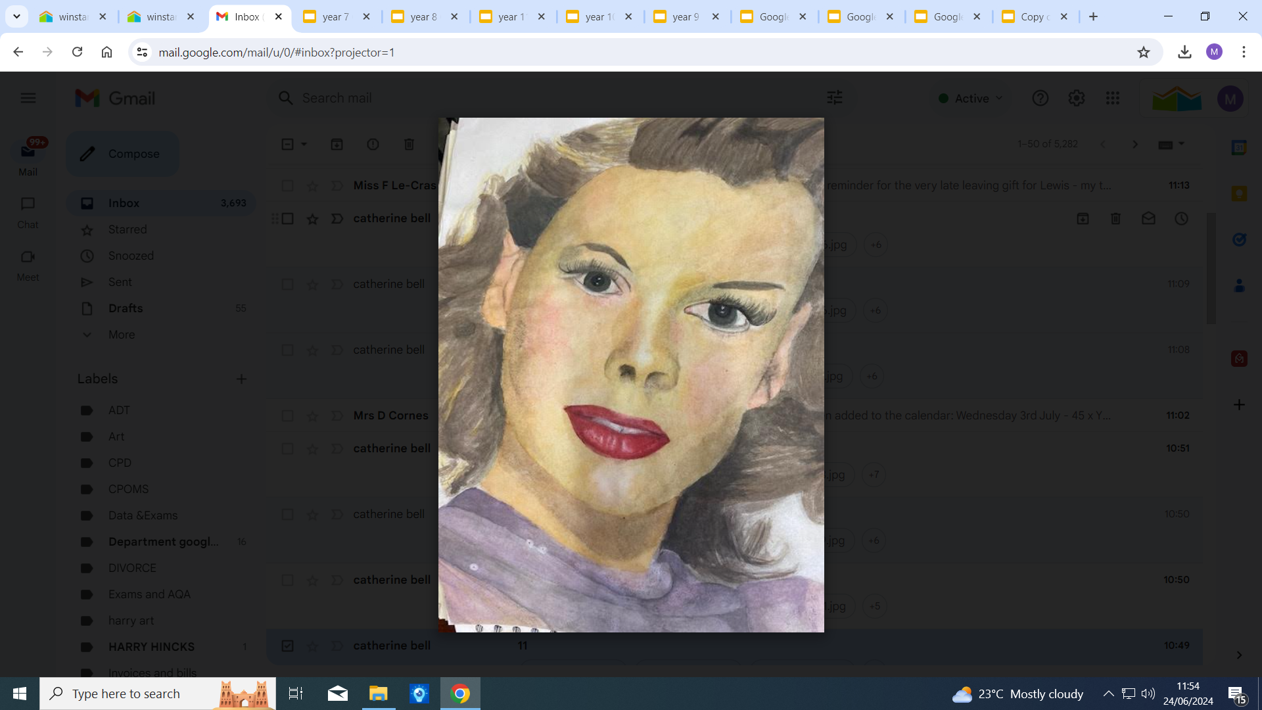The height and width of the screenshot is (710, 1262).
Task: Open the Mail section in the left rail
Action: pyautogui.click(x=28, y=158)
